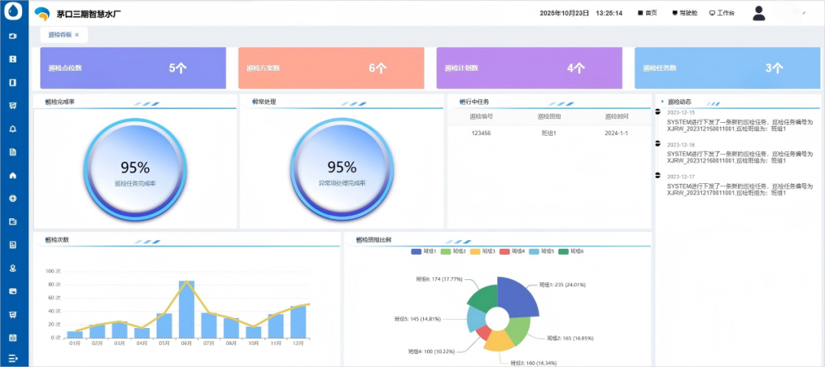The width and height of the screenshot is (825, 367).
Task: Open the document sidebar icon below the bell
Action: tap(13, 152)
